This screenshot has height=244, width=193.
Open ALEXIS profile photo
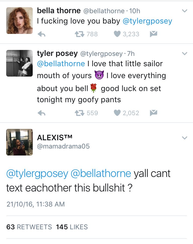[x=19, y=142]
